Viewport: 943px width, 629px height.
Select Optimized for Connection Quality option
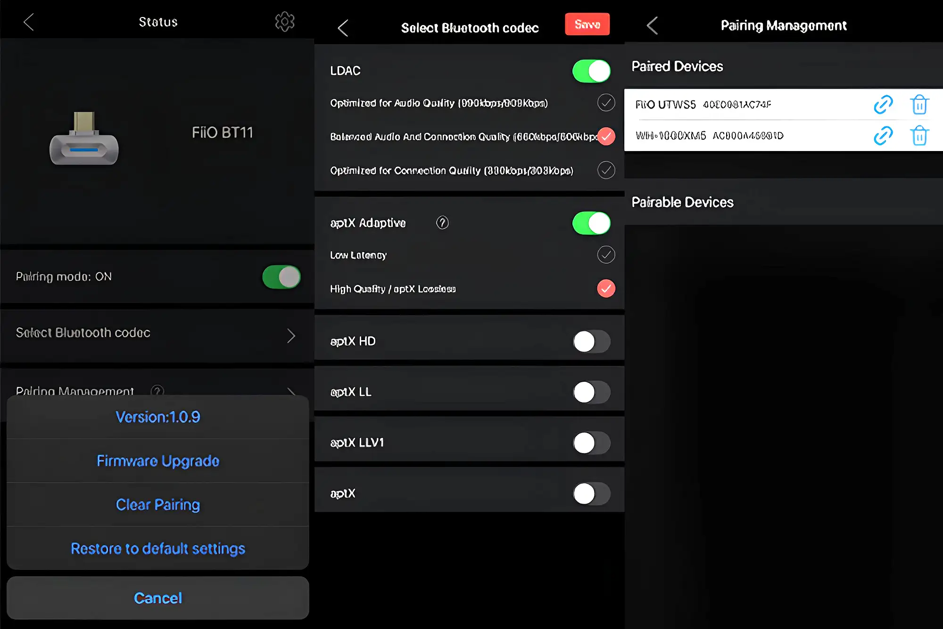606,170
